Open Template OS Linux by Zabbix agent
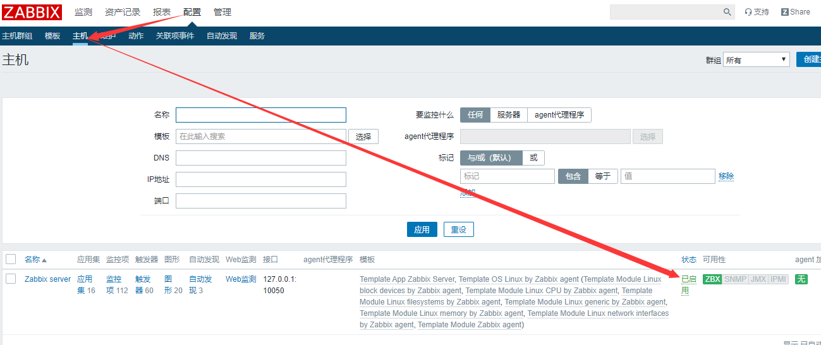 [x=518, y=279]
